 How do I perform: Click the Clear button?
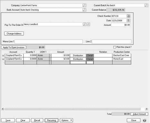click(23, 120)
